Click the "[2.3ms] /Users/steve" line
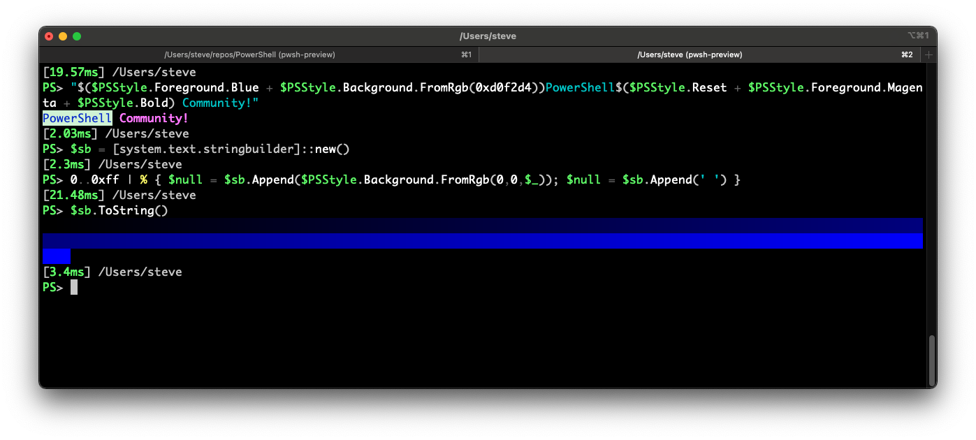Image resolution: width=976 pixels, height=440 pixels. click(112, 164)
